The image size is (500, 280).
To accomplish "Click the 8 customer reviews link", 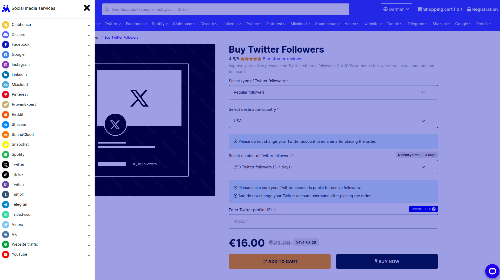I will coord(282,59).
